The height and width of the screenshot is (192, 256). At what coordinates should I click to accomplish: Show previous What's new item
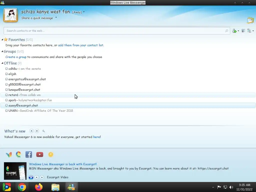pos(31,131)
